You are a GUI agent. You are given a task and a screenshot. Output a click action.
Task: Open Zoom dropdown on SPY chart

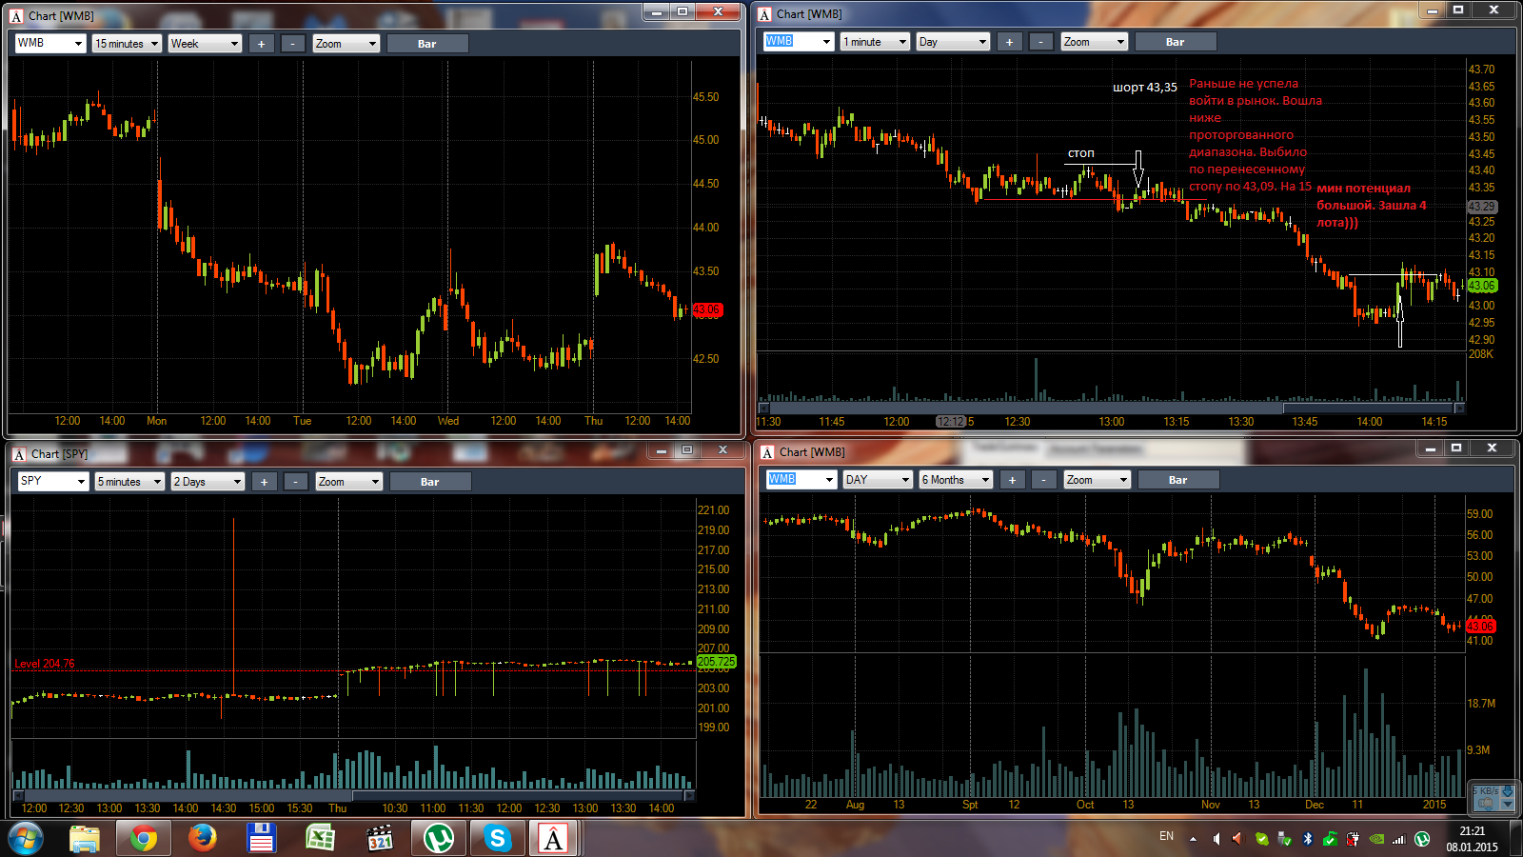(x=349, y=482)
